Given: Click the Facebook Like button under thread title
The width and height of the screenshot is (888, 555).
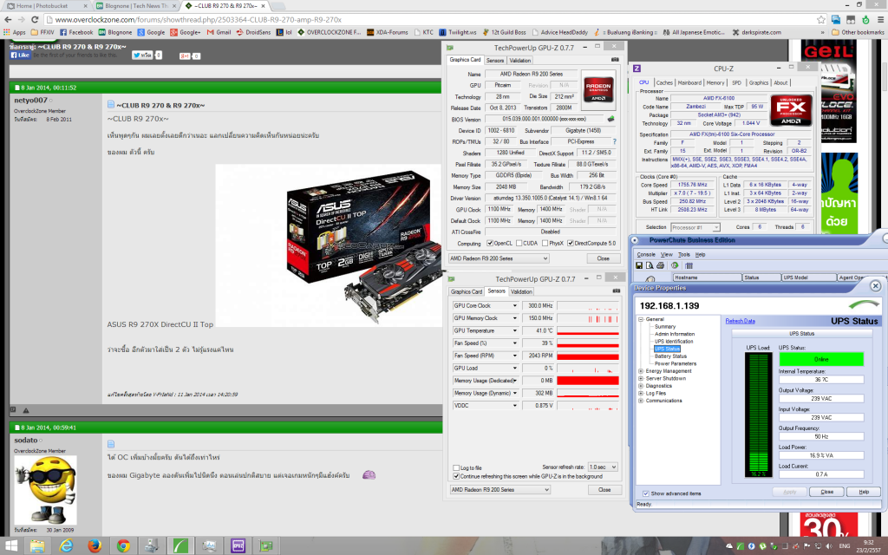Looking at the screenshot, I should tap(21, 55).
